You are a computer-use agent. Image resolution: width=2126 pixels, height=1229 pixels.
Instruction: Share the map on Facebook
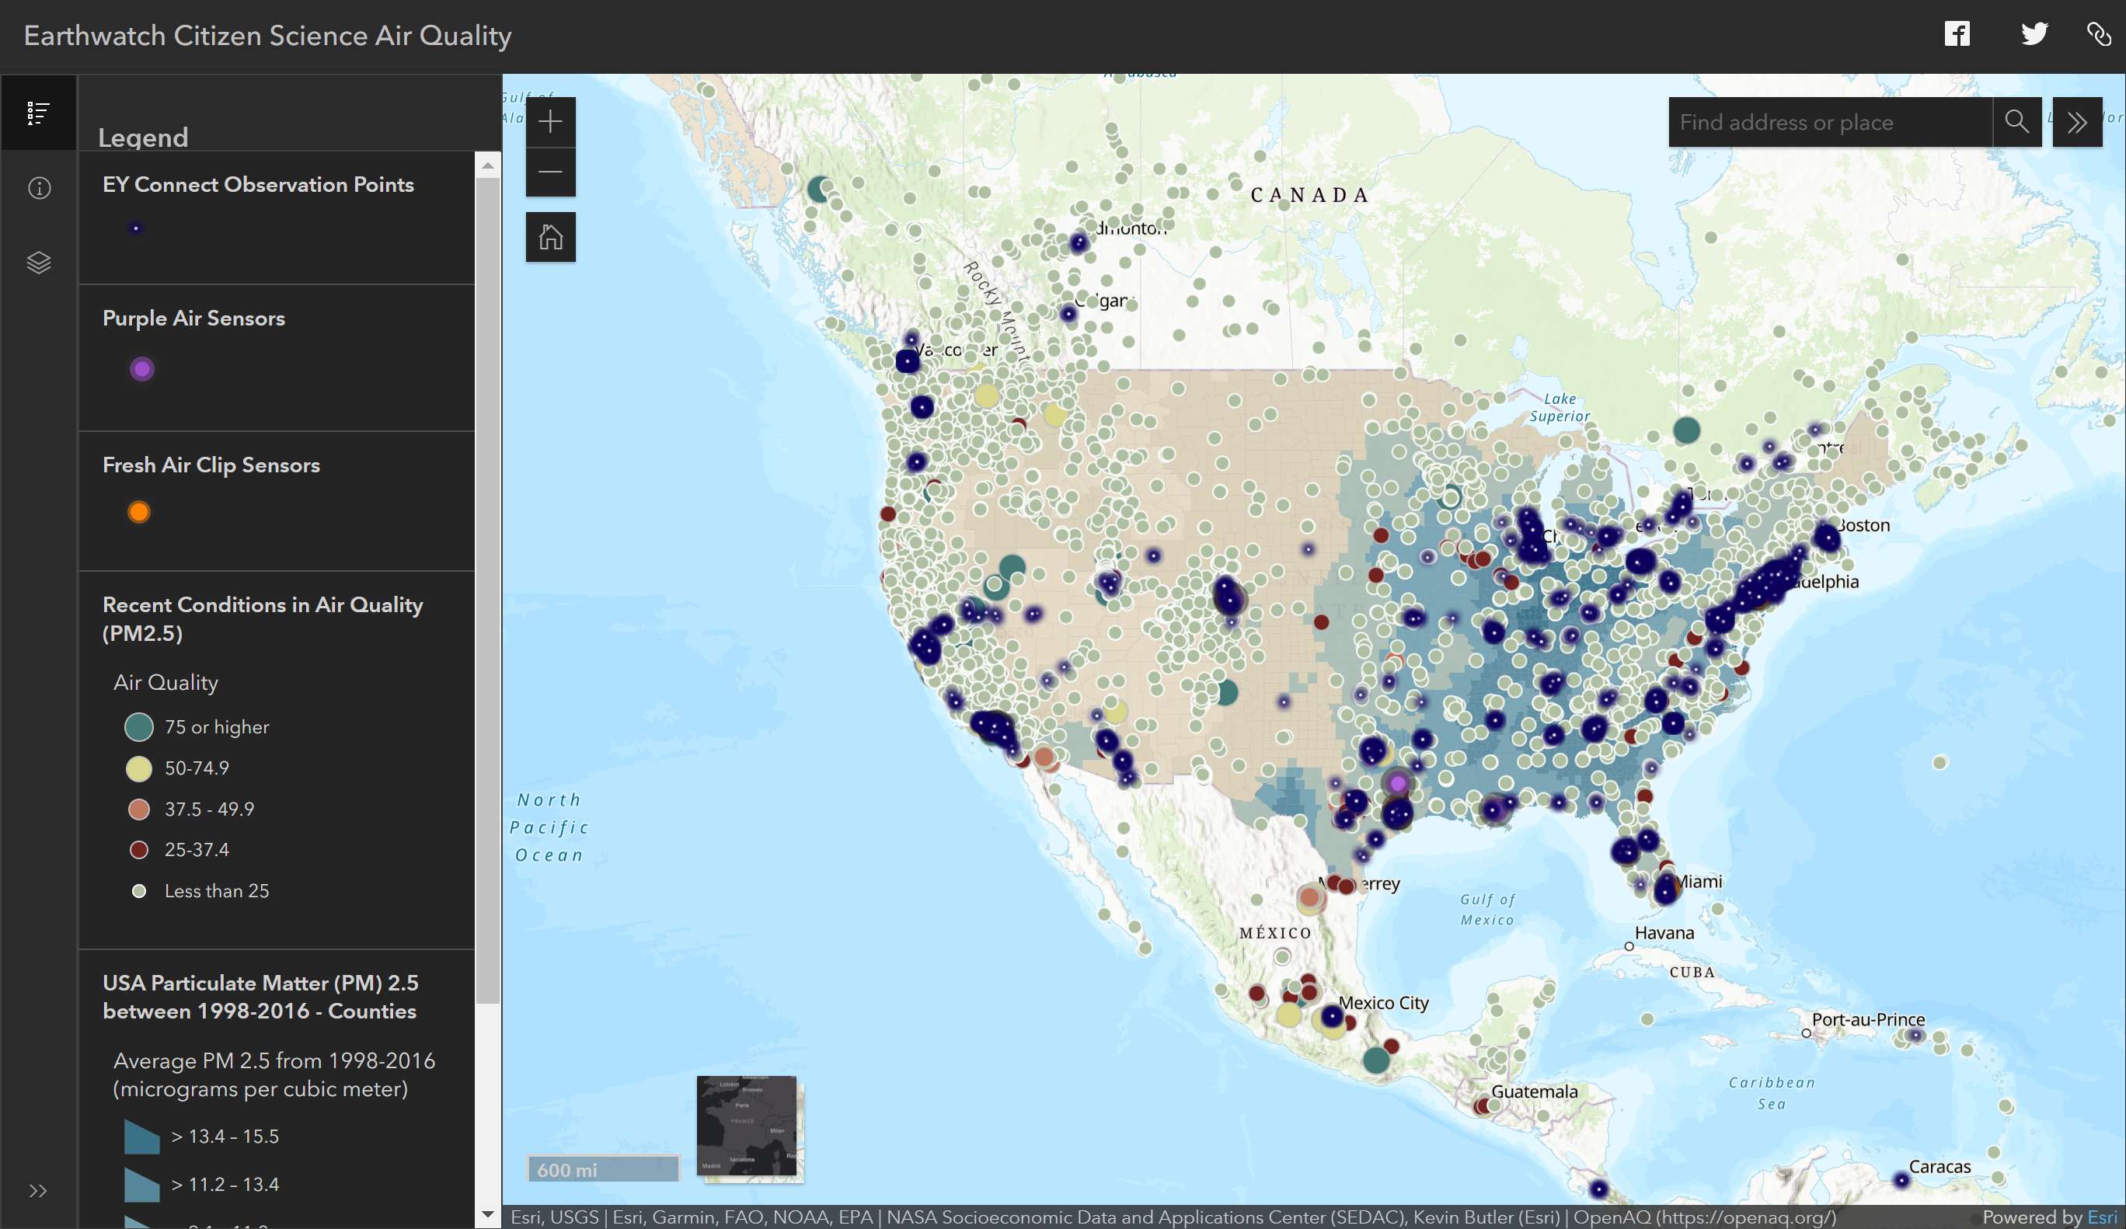click(x=1957, y=33)
